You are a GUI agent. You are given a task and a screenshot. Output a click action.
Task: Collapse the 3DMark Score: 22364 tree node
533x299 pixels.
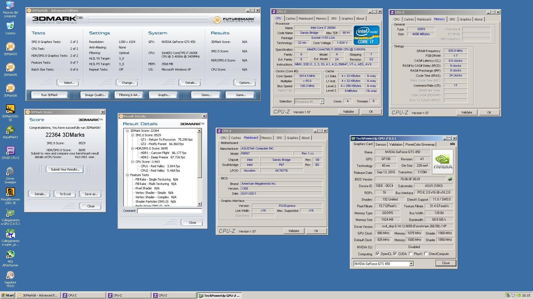point(127,131)
